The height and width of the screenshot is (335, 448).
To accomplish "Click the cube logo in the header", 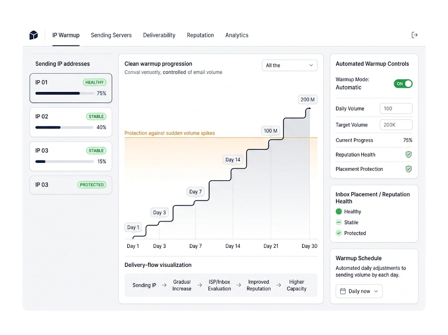I will pyautogui.click(x=33, y=35).
